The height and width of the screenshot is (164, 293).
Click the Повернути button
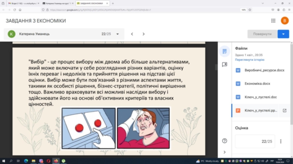click(x=262, y=34)
